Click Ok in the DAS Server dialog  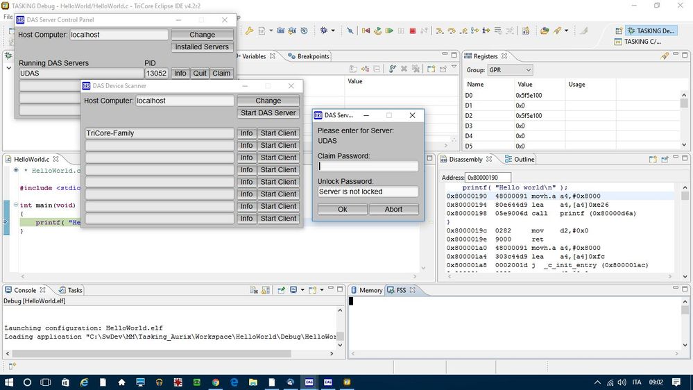(343, 209)
